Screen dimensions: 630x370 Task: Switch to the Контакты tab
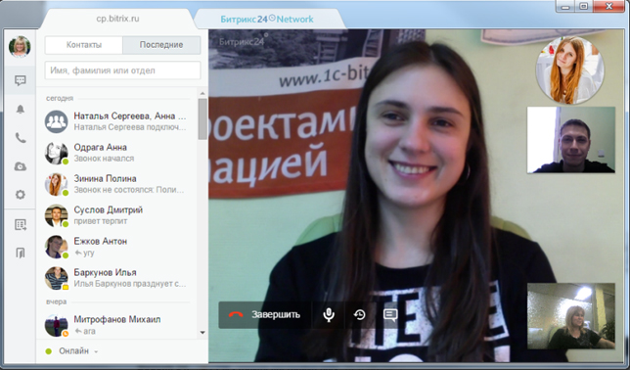pos(83,45)
